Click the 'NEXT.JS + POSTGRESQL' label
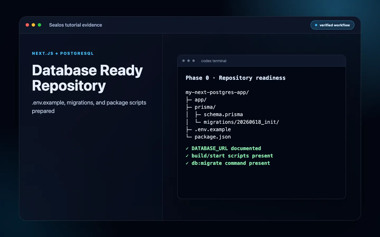This screenshot has width=380, height=237. pyautogui.click(x=63, y=53)
